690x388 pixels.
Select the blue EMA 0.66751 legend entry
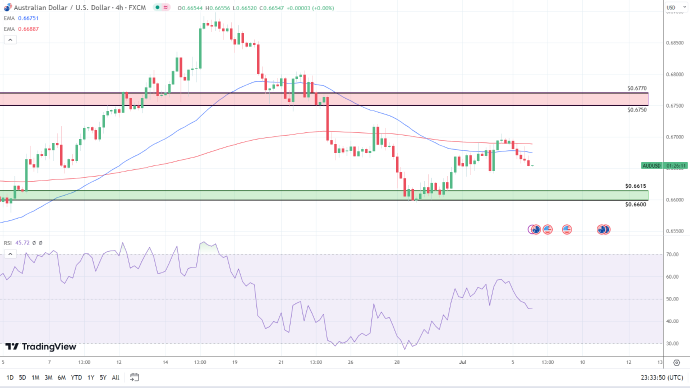pyautogui.click(x=21, y=18)
